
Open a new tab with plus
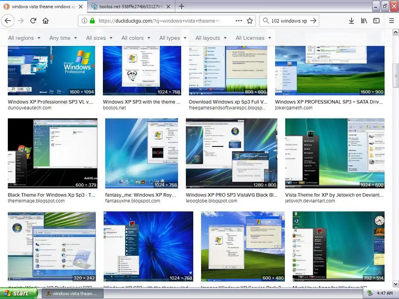(182, 6)
